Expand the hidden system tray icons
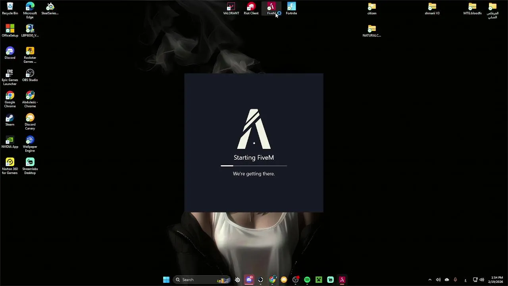 tap(430, 280)
